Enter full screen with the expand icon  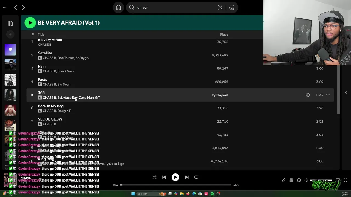point(346,180)
